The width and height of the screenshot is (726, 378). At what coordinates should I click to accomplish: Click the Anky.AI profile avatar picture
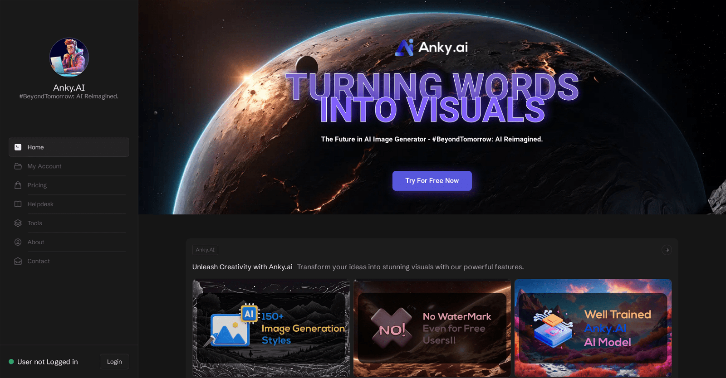click(69, 58)
